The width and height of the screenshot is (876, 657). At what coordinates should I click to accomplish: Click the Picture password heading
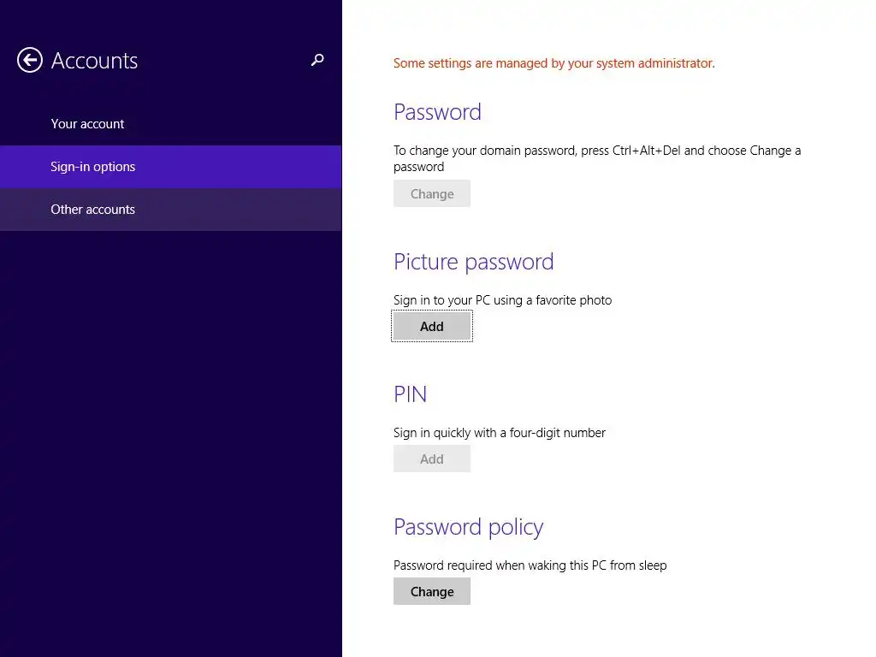click(x=474, y=262)
